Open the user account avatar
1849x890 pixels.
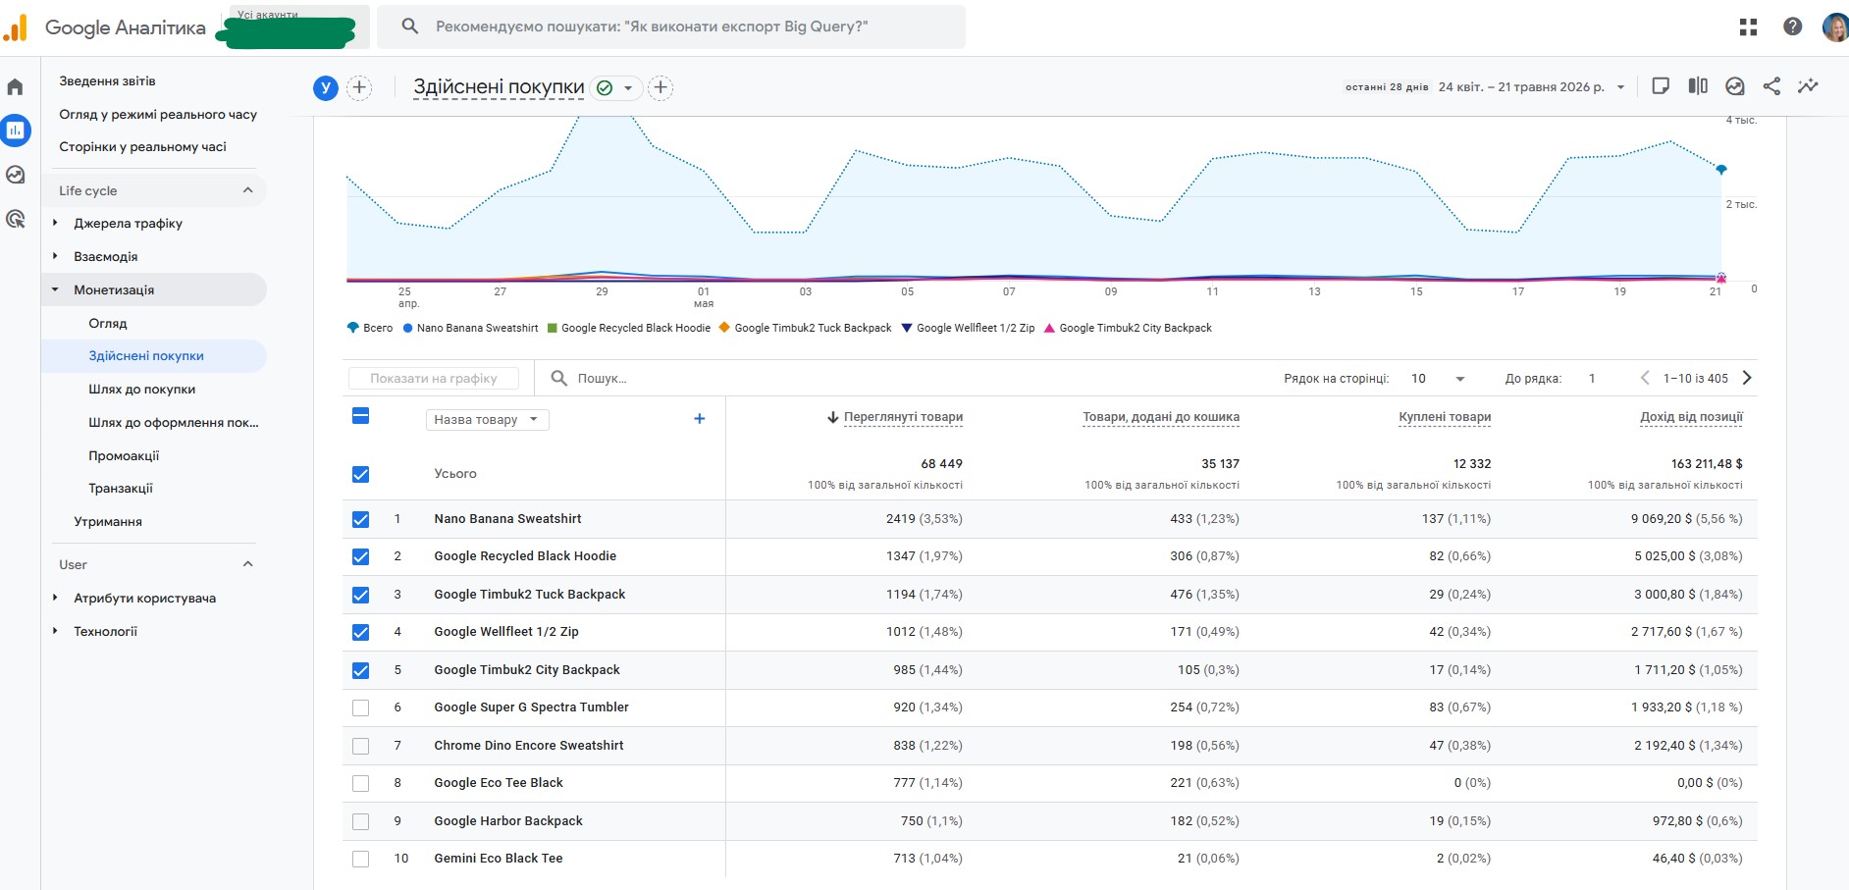click(1834, 26)
